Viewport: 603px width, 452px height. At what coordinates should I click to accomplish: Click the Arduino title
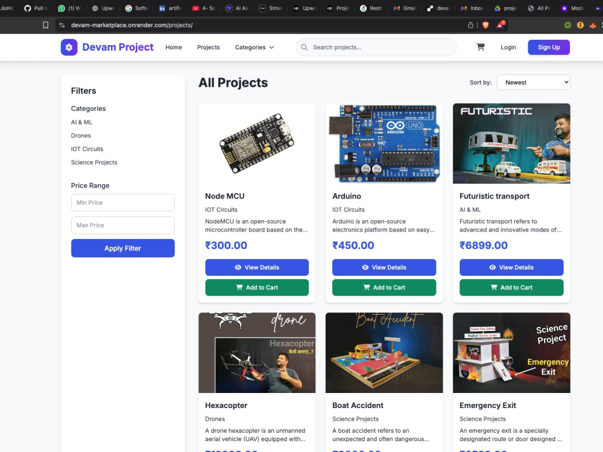347,196
